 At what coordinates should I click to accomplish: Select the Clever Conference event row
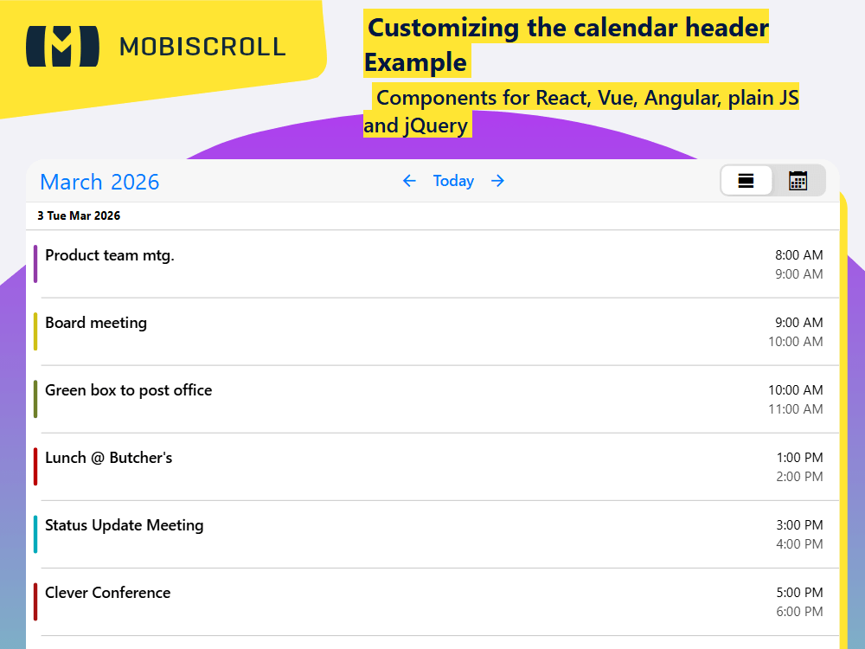click(432, 601)
